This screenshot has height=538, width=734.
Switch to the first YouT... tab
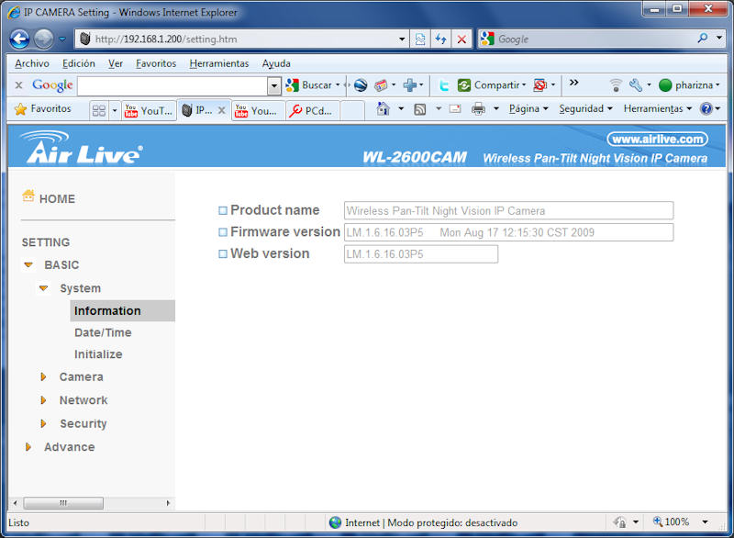click(149, 110)
